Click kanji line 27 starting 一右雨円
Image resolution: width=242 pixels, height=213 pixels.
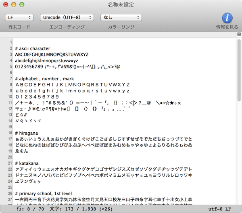104,200
